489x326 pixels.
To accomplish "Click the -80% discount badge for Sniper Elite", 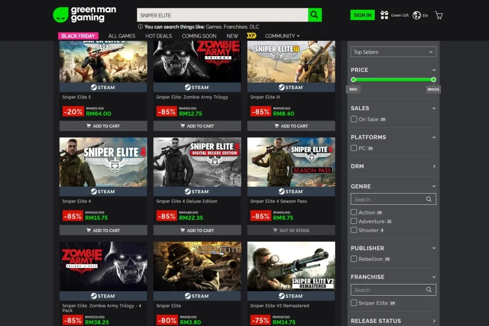I will [x=167, y=320].
